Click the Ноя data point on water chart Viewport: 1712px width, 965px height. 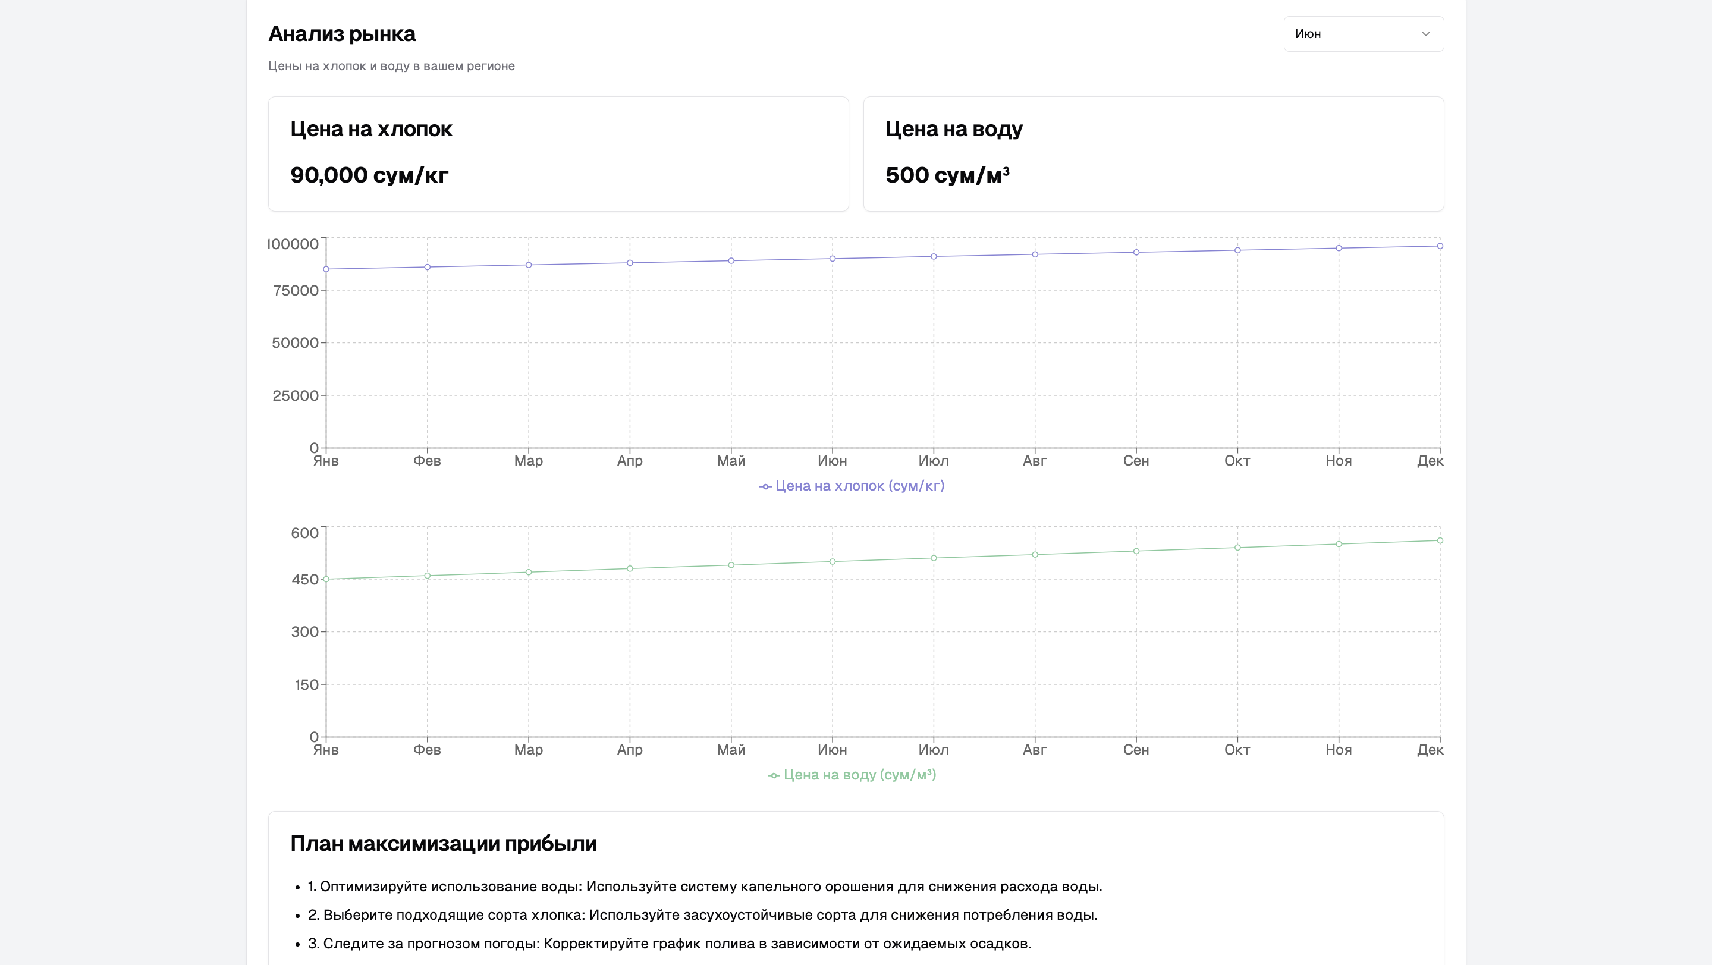[x=1339, y=544]
